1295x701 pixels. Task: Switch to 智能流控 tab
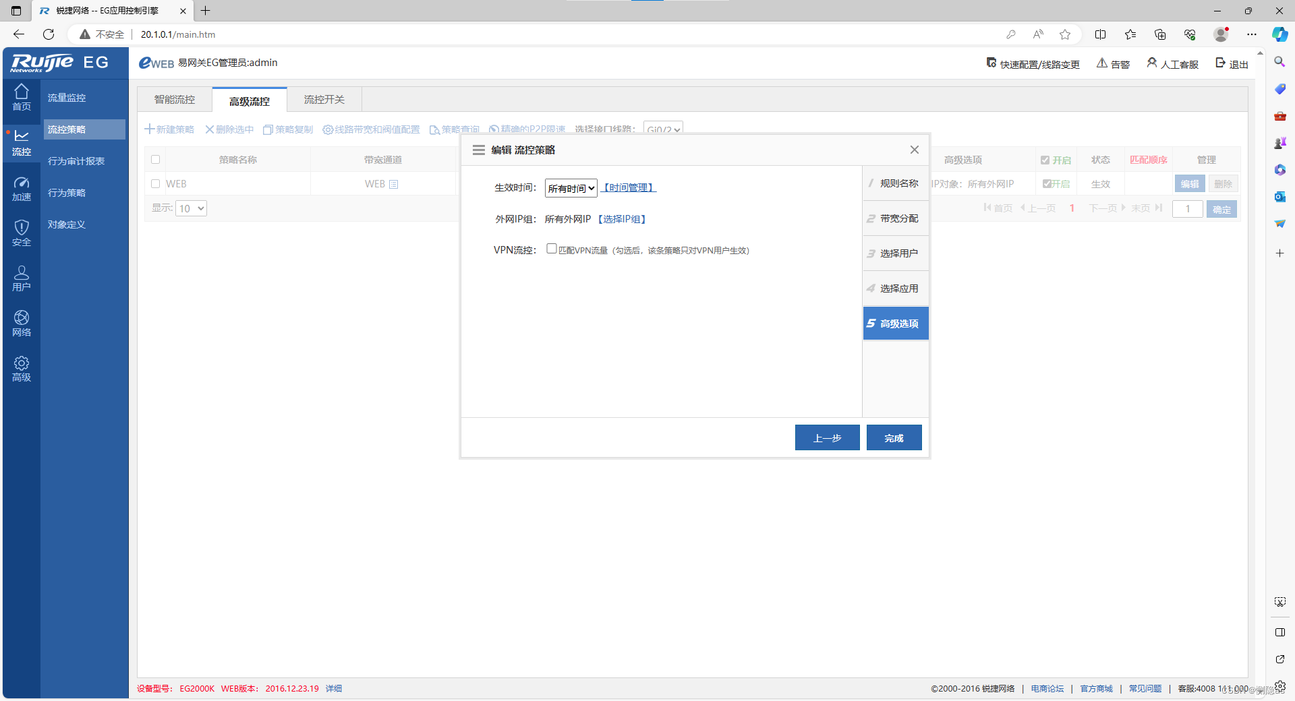[175, 100]
